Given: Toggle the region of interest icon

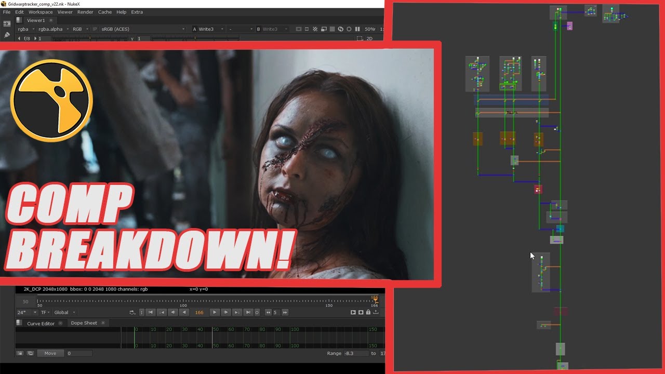Looking at the screenshot, I should point(307,29).
